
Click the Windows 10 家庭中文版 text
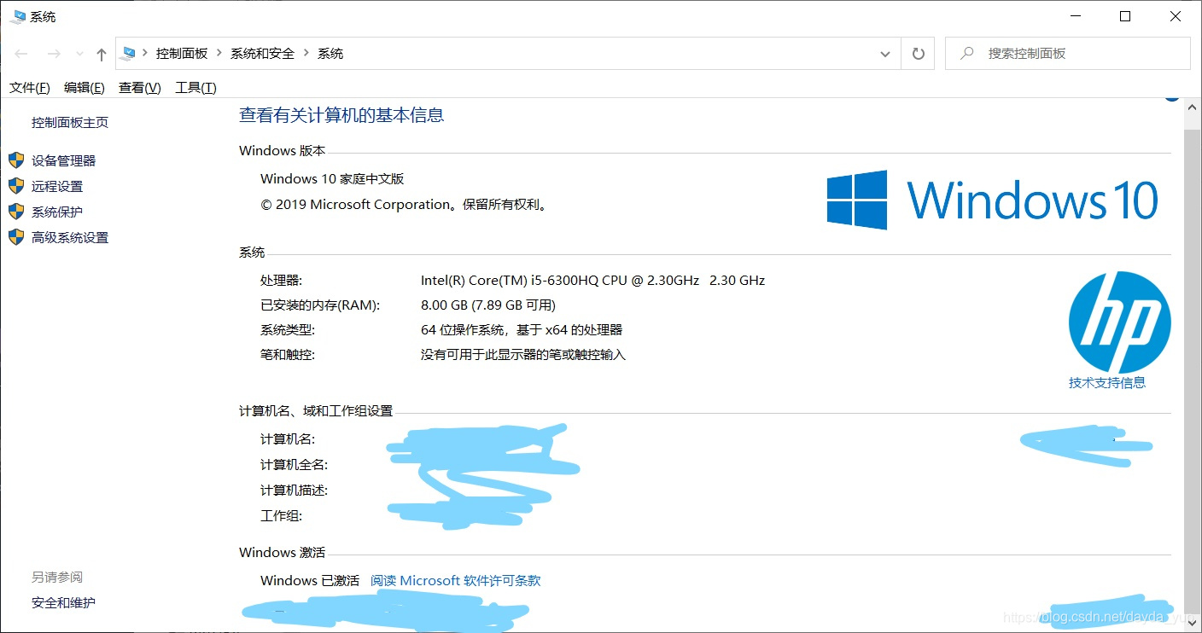(x=332, y=178)
